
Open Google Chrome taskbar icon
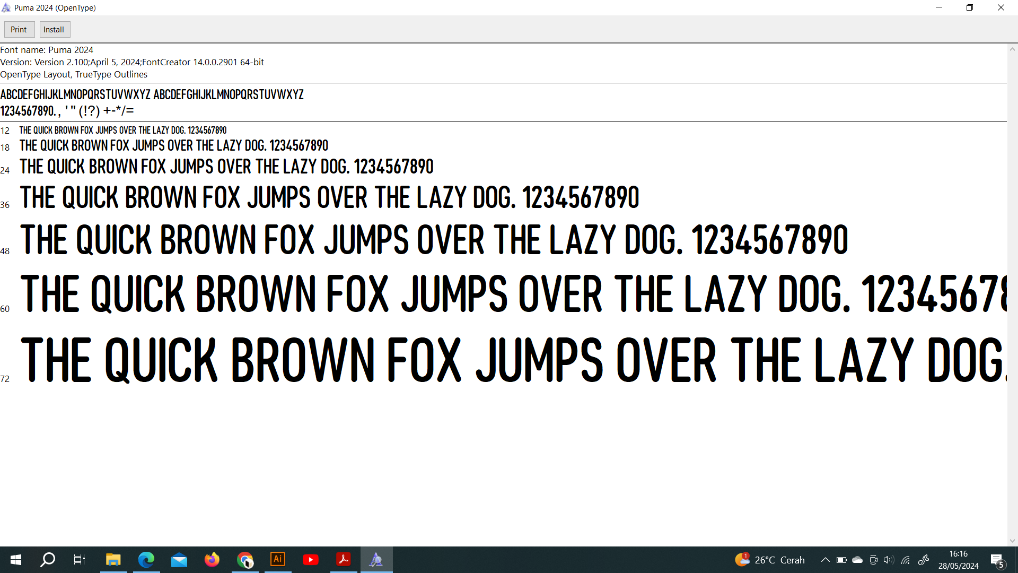pos(245,560)
